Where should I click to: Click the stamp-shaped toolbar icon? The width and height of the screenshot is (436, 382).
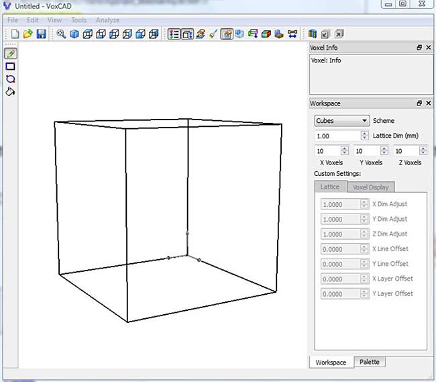tap(279, 34)
